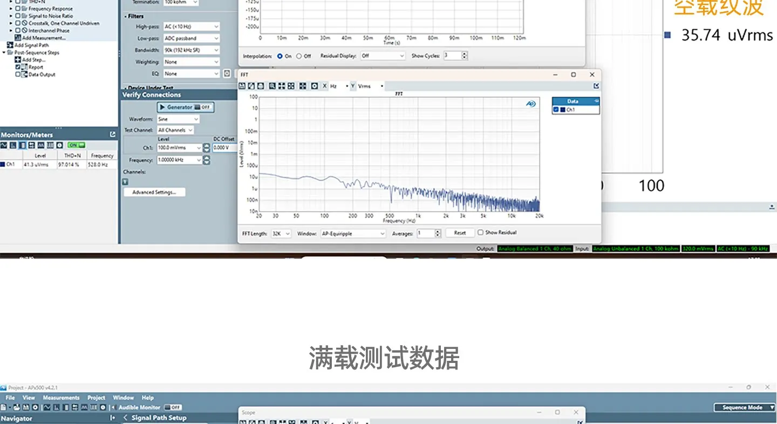The width and height of the screenshot is (777, 424).
Task: Click the Add Step plus icon
Action: [x=18, y=60]
